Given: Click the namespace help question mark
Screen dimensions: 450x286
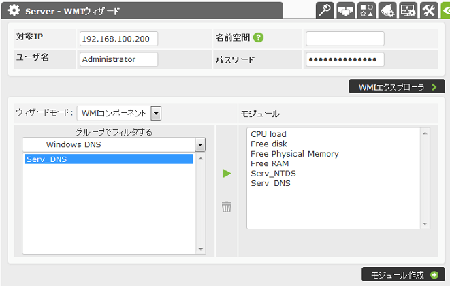Looking at the screenshot, I should pyautogui.click(x=259, y=37).
